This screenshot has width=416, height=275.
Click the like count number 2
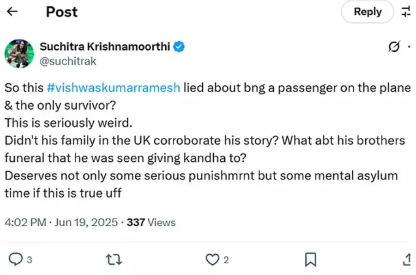(226, 260)
